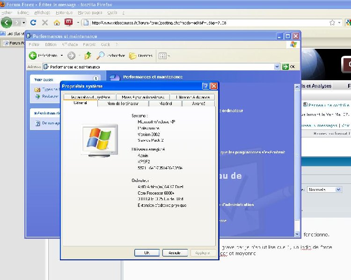Open the Normale font size dropdown
This screenshot has height=280, width=351.
pyautogui.click(x=325, y=189)
